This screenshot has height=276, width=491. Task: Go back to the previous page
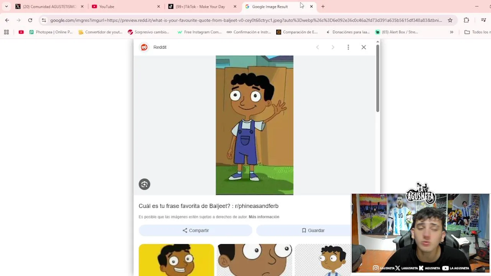tap(7, 20)
